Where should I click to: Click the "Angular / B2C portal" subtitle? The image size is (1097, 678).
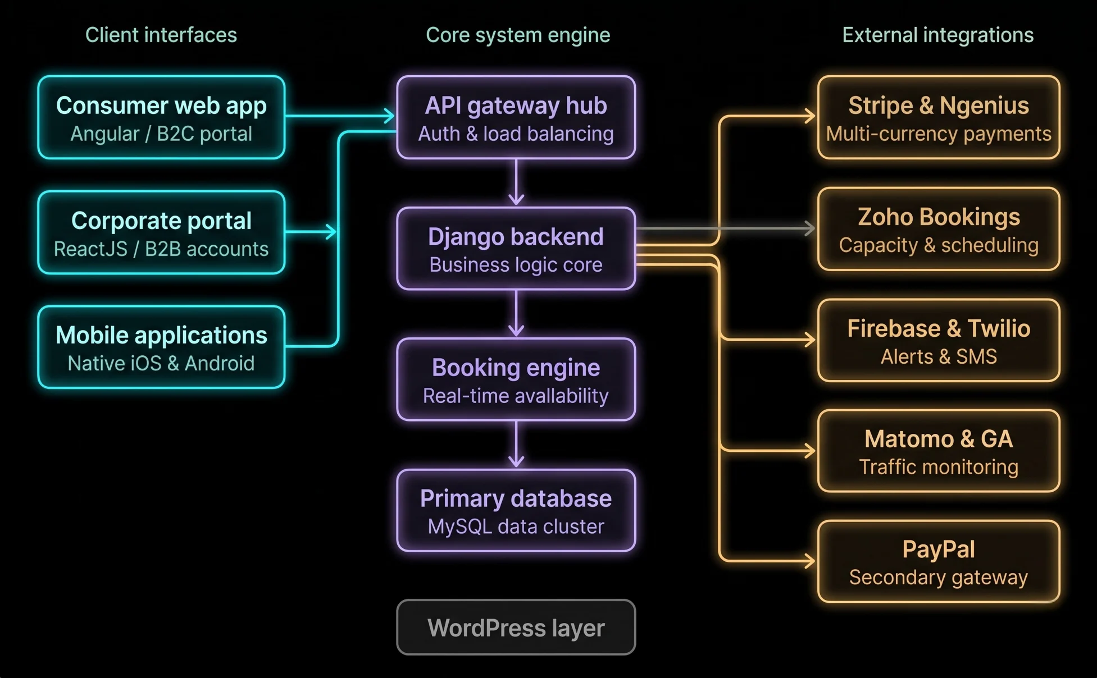pyautogui.click(x=161, y=134)
